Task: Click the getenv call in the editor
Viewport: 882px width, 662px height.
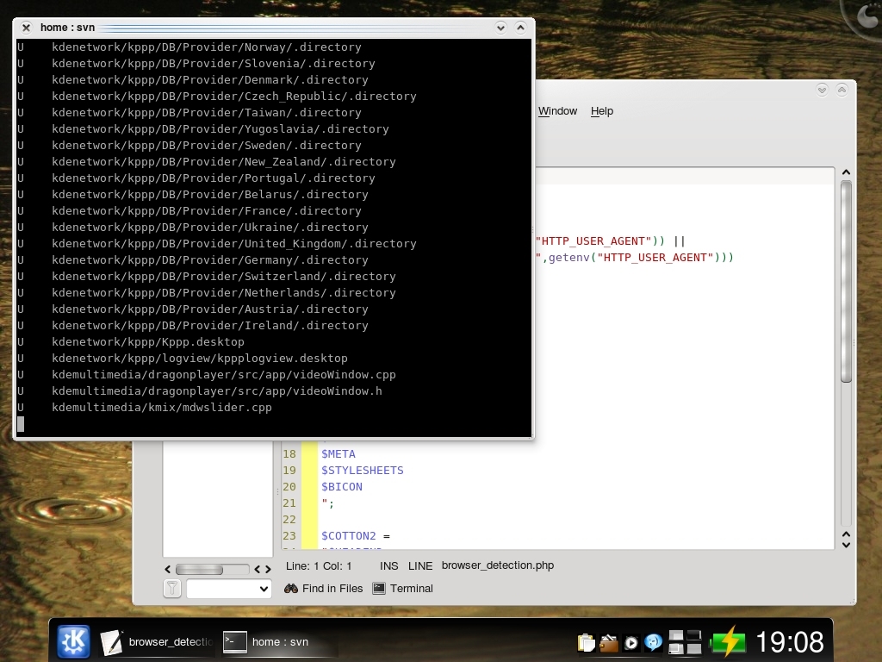Action: (568, 257)
